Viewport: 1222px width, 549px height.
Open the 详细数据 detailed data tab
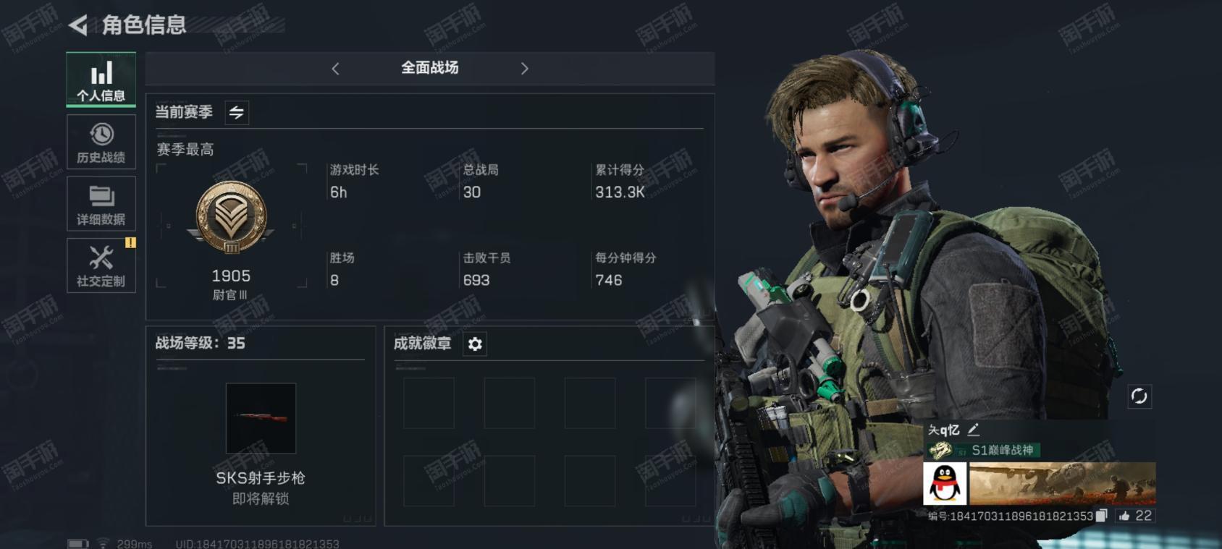(101, 204)
